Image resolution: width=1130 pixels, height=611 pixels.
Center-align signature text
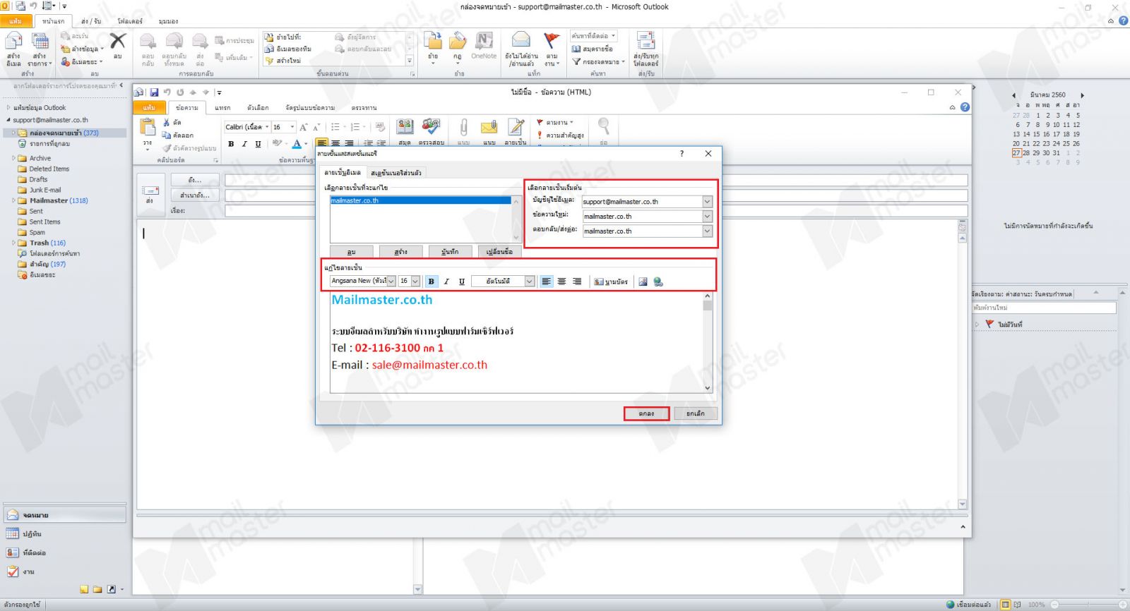pyautogui.click(x=562, y=282)
